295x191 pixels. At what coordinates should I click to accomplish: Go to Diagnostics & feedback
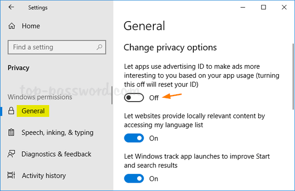point(56,154)
